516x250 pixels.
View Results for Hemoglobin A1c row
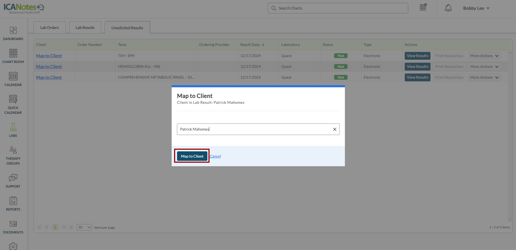tap(417, 67)
